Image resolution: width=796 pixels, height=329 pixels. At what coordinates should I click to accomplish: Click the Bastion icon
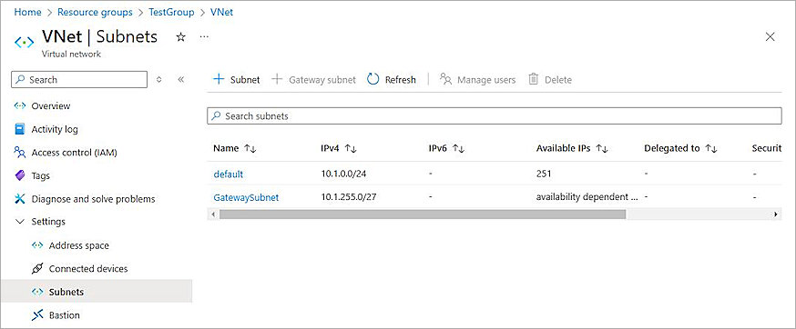click(x=37, y=315)
